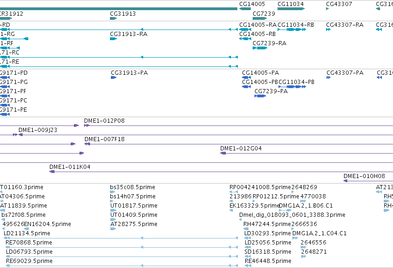Viewport: 393px width, 268px height.
Task: Click transcript CG14005-RA glyph
Action: [x=245, y=30]
